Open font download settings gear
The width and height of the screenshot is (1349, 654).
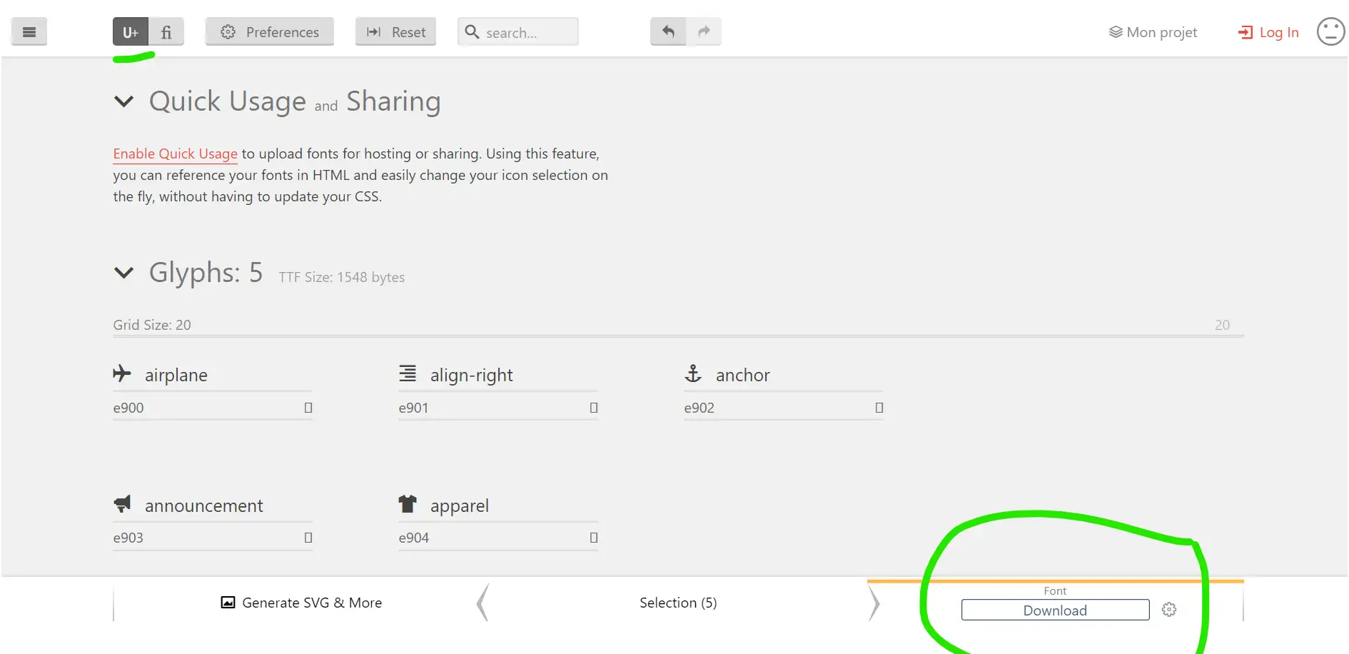(1169, 610)
